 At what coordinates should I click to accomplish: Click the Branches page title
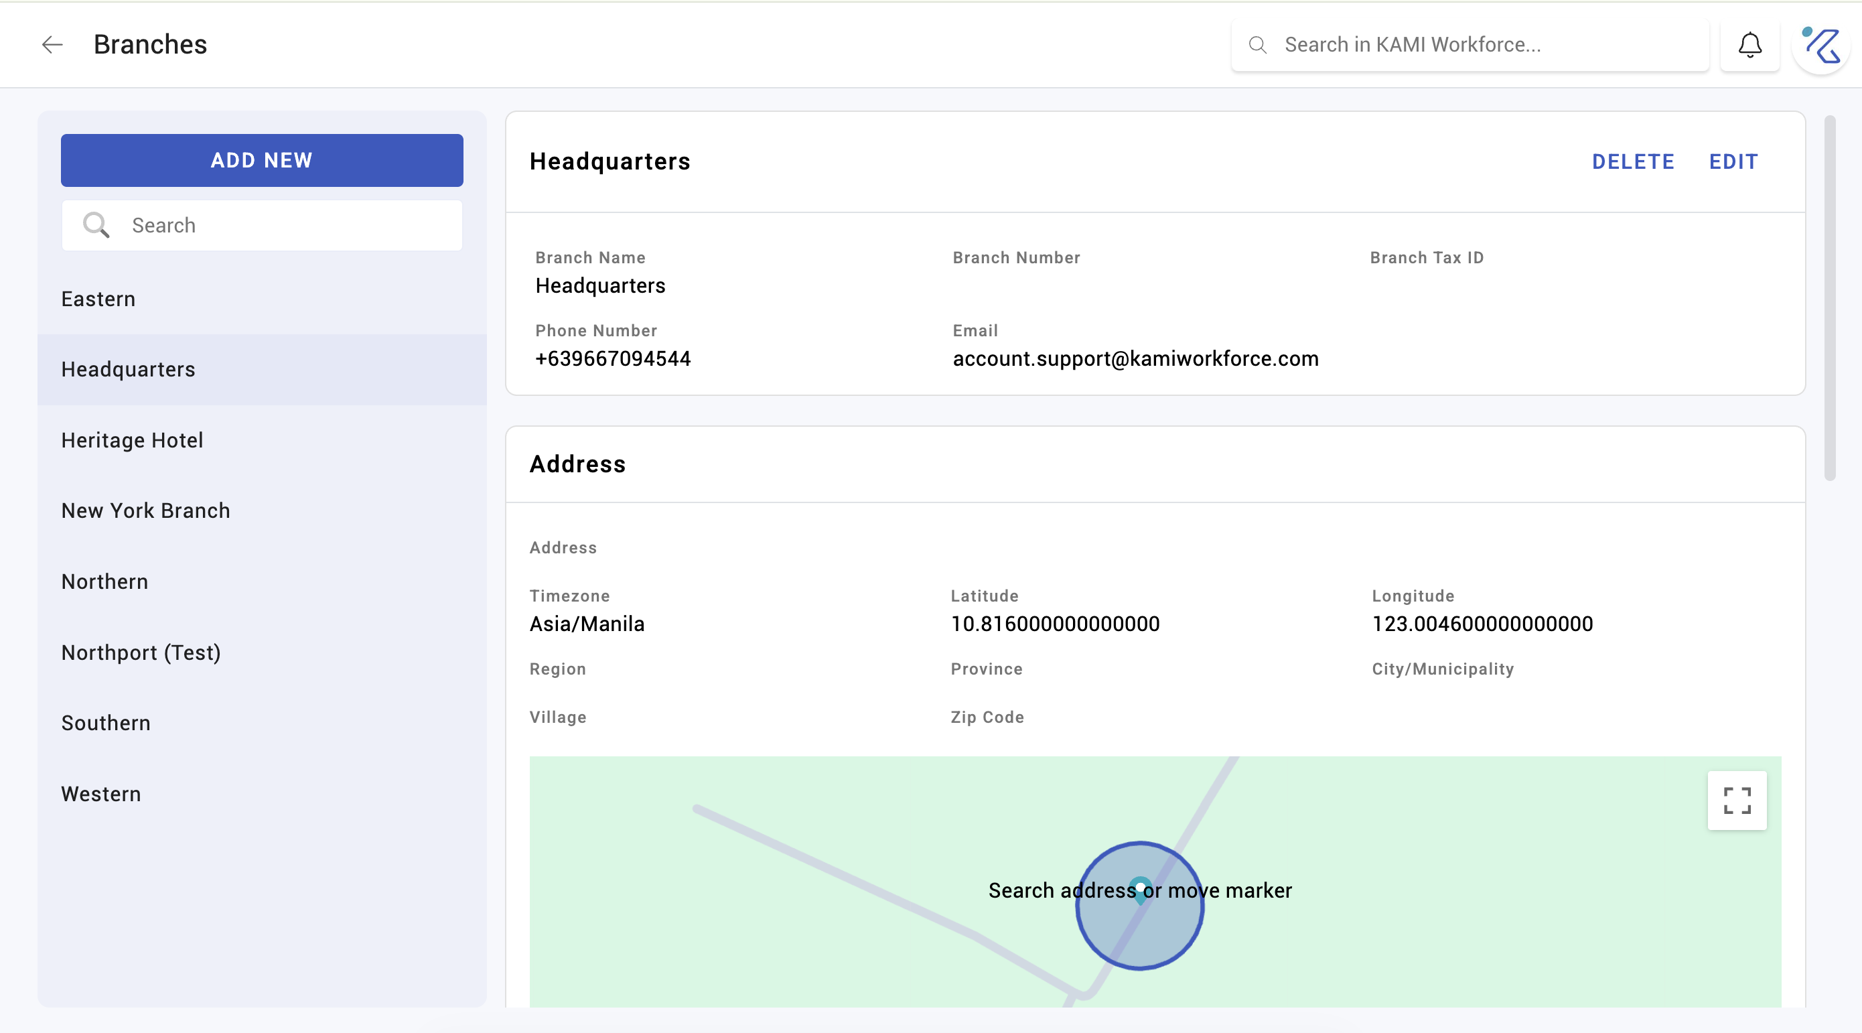click(150, 45)
